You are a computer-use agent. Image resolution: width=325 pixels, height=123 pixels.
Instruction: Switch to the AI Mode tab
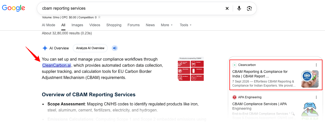coord(49,25)
